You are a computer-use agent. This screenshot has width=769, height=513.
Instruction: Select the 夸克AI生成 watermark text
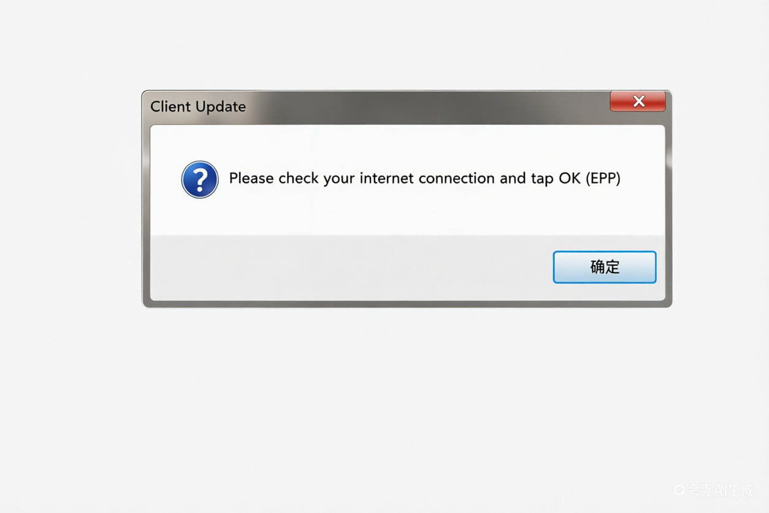pyautogui.click(x=720, y=490)
